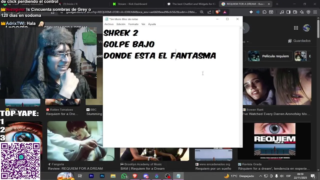Click the zoom magnifier icon in address bar
This screenshot has height=180, width=320.
tap(202, 12)
